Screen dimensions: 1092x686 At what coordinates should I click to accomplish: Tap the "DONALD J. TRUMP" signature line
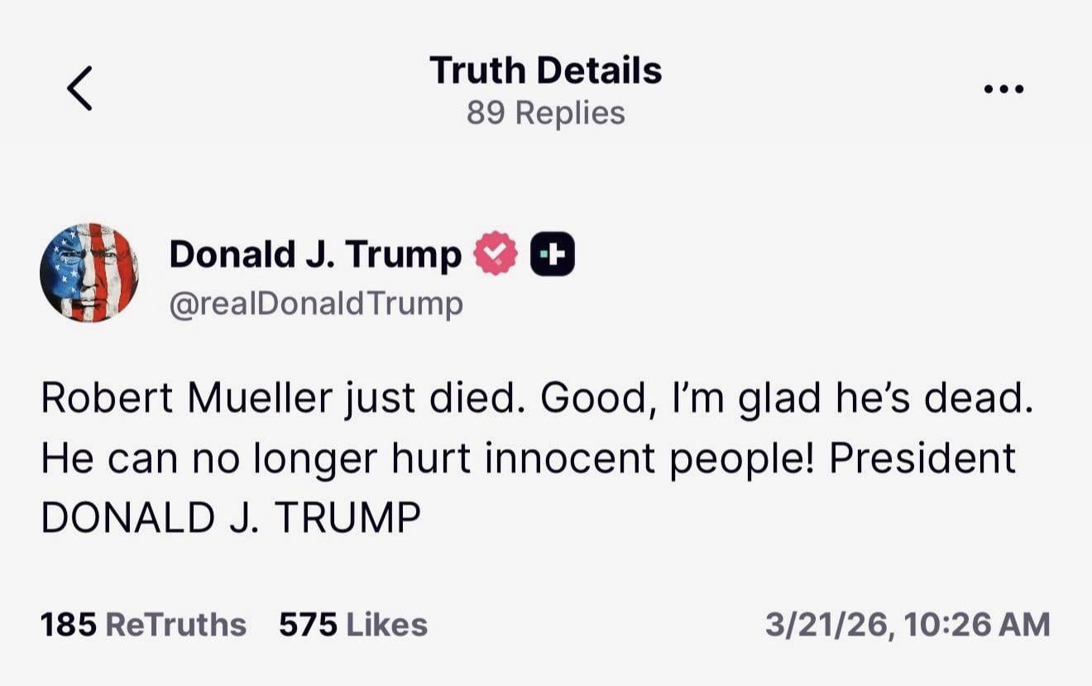231,518
